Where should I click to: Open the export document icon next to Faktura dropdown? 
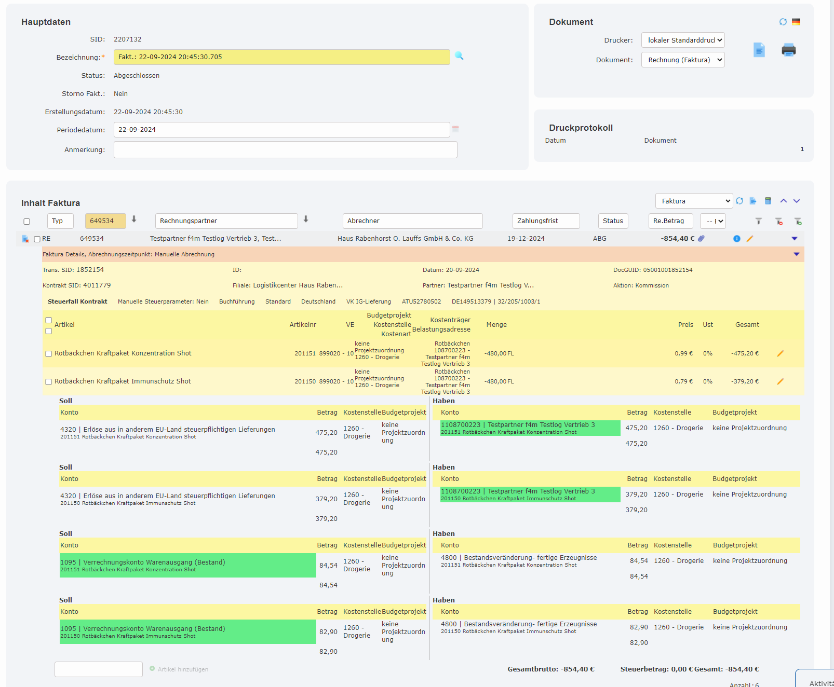(x=754, y=201)
